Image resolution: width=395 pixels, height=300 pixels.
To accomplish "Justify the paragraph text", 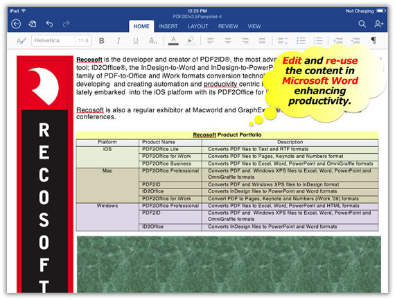I will [x=262, y=41].
